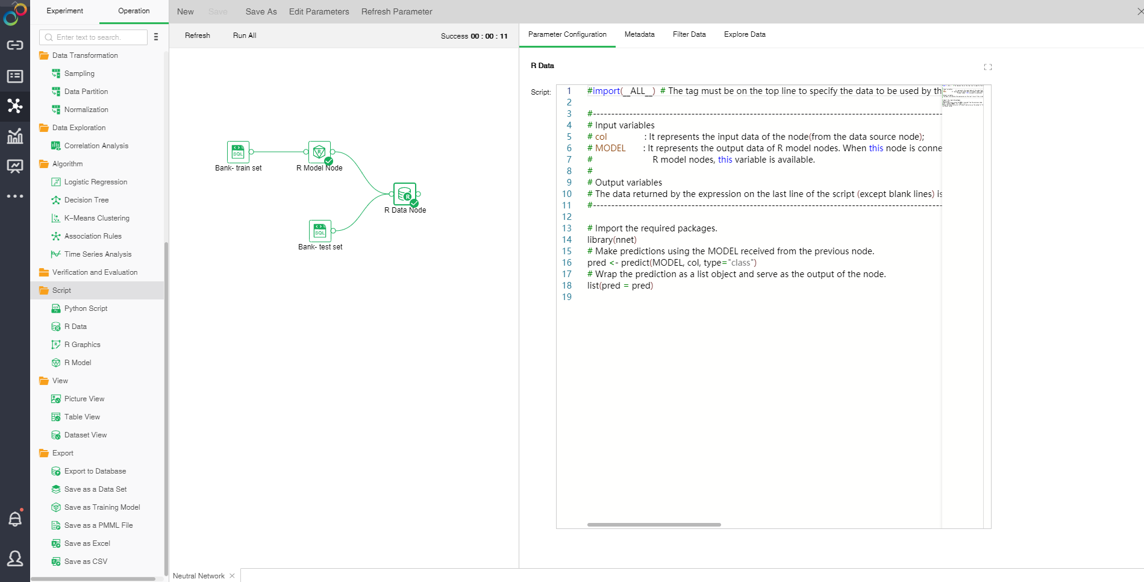The width and height of the screenshot is (1144, 582).
Task: Choose the R Graphics script icon
Action: 56,345
